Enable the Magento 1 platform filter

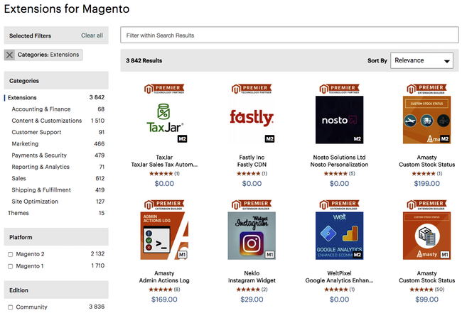[10, 266]
